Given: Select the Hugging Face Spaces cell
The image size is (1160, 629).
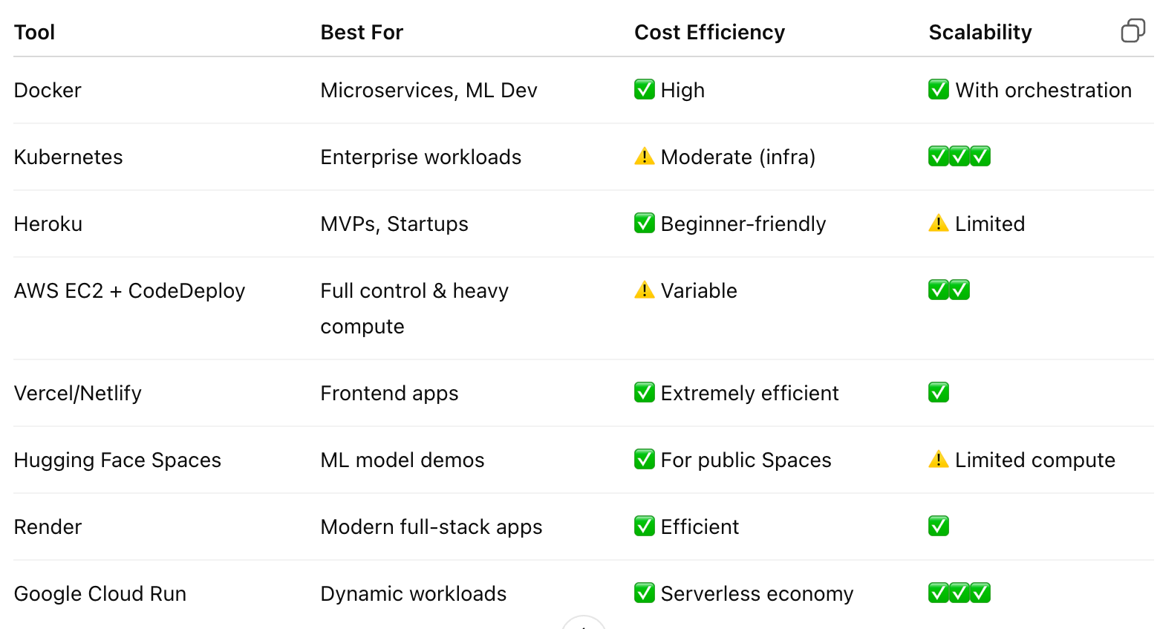Looking at the screenshot, I should pyautogui.click(x=117, y=460).
